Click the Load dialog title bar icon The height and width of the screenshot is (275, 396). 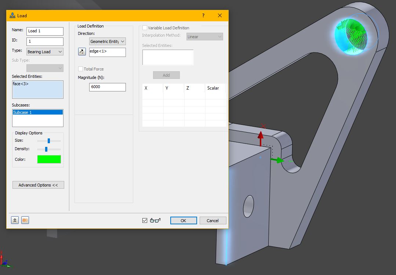12,15
